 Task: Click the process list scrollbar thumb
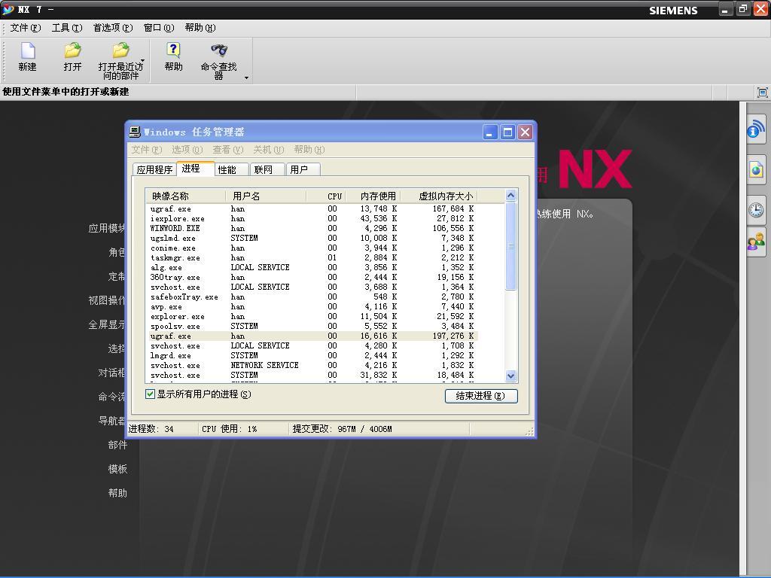pos(510,246)
